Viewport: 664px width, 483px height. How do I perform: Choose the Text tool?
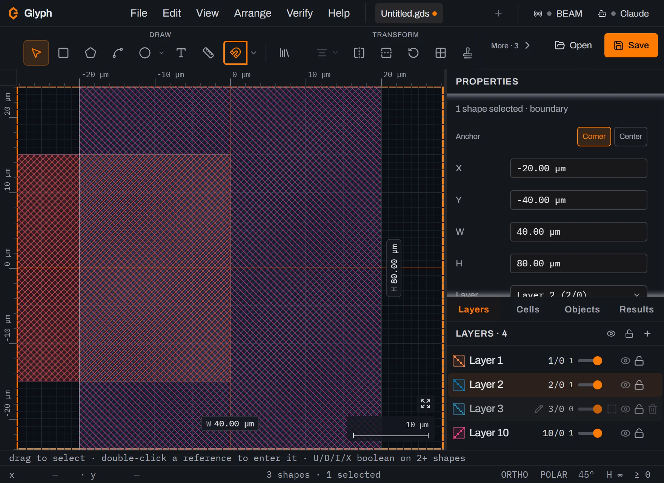click(181, 53)
